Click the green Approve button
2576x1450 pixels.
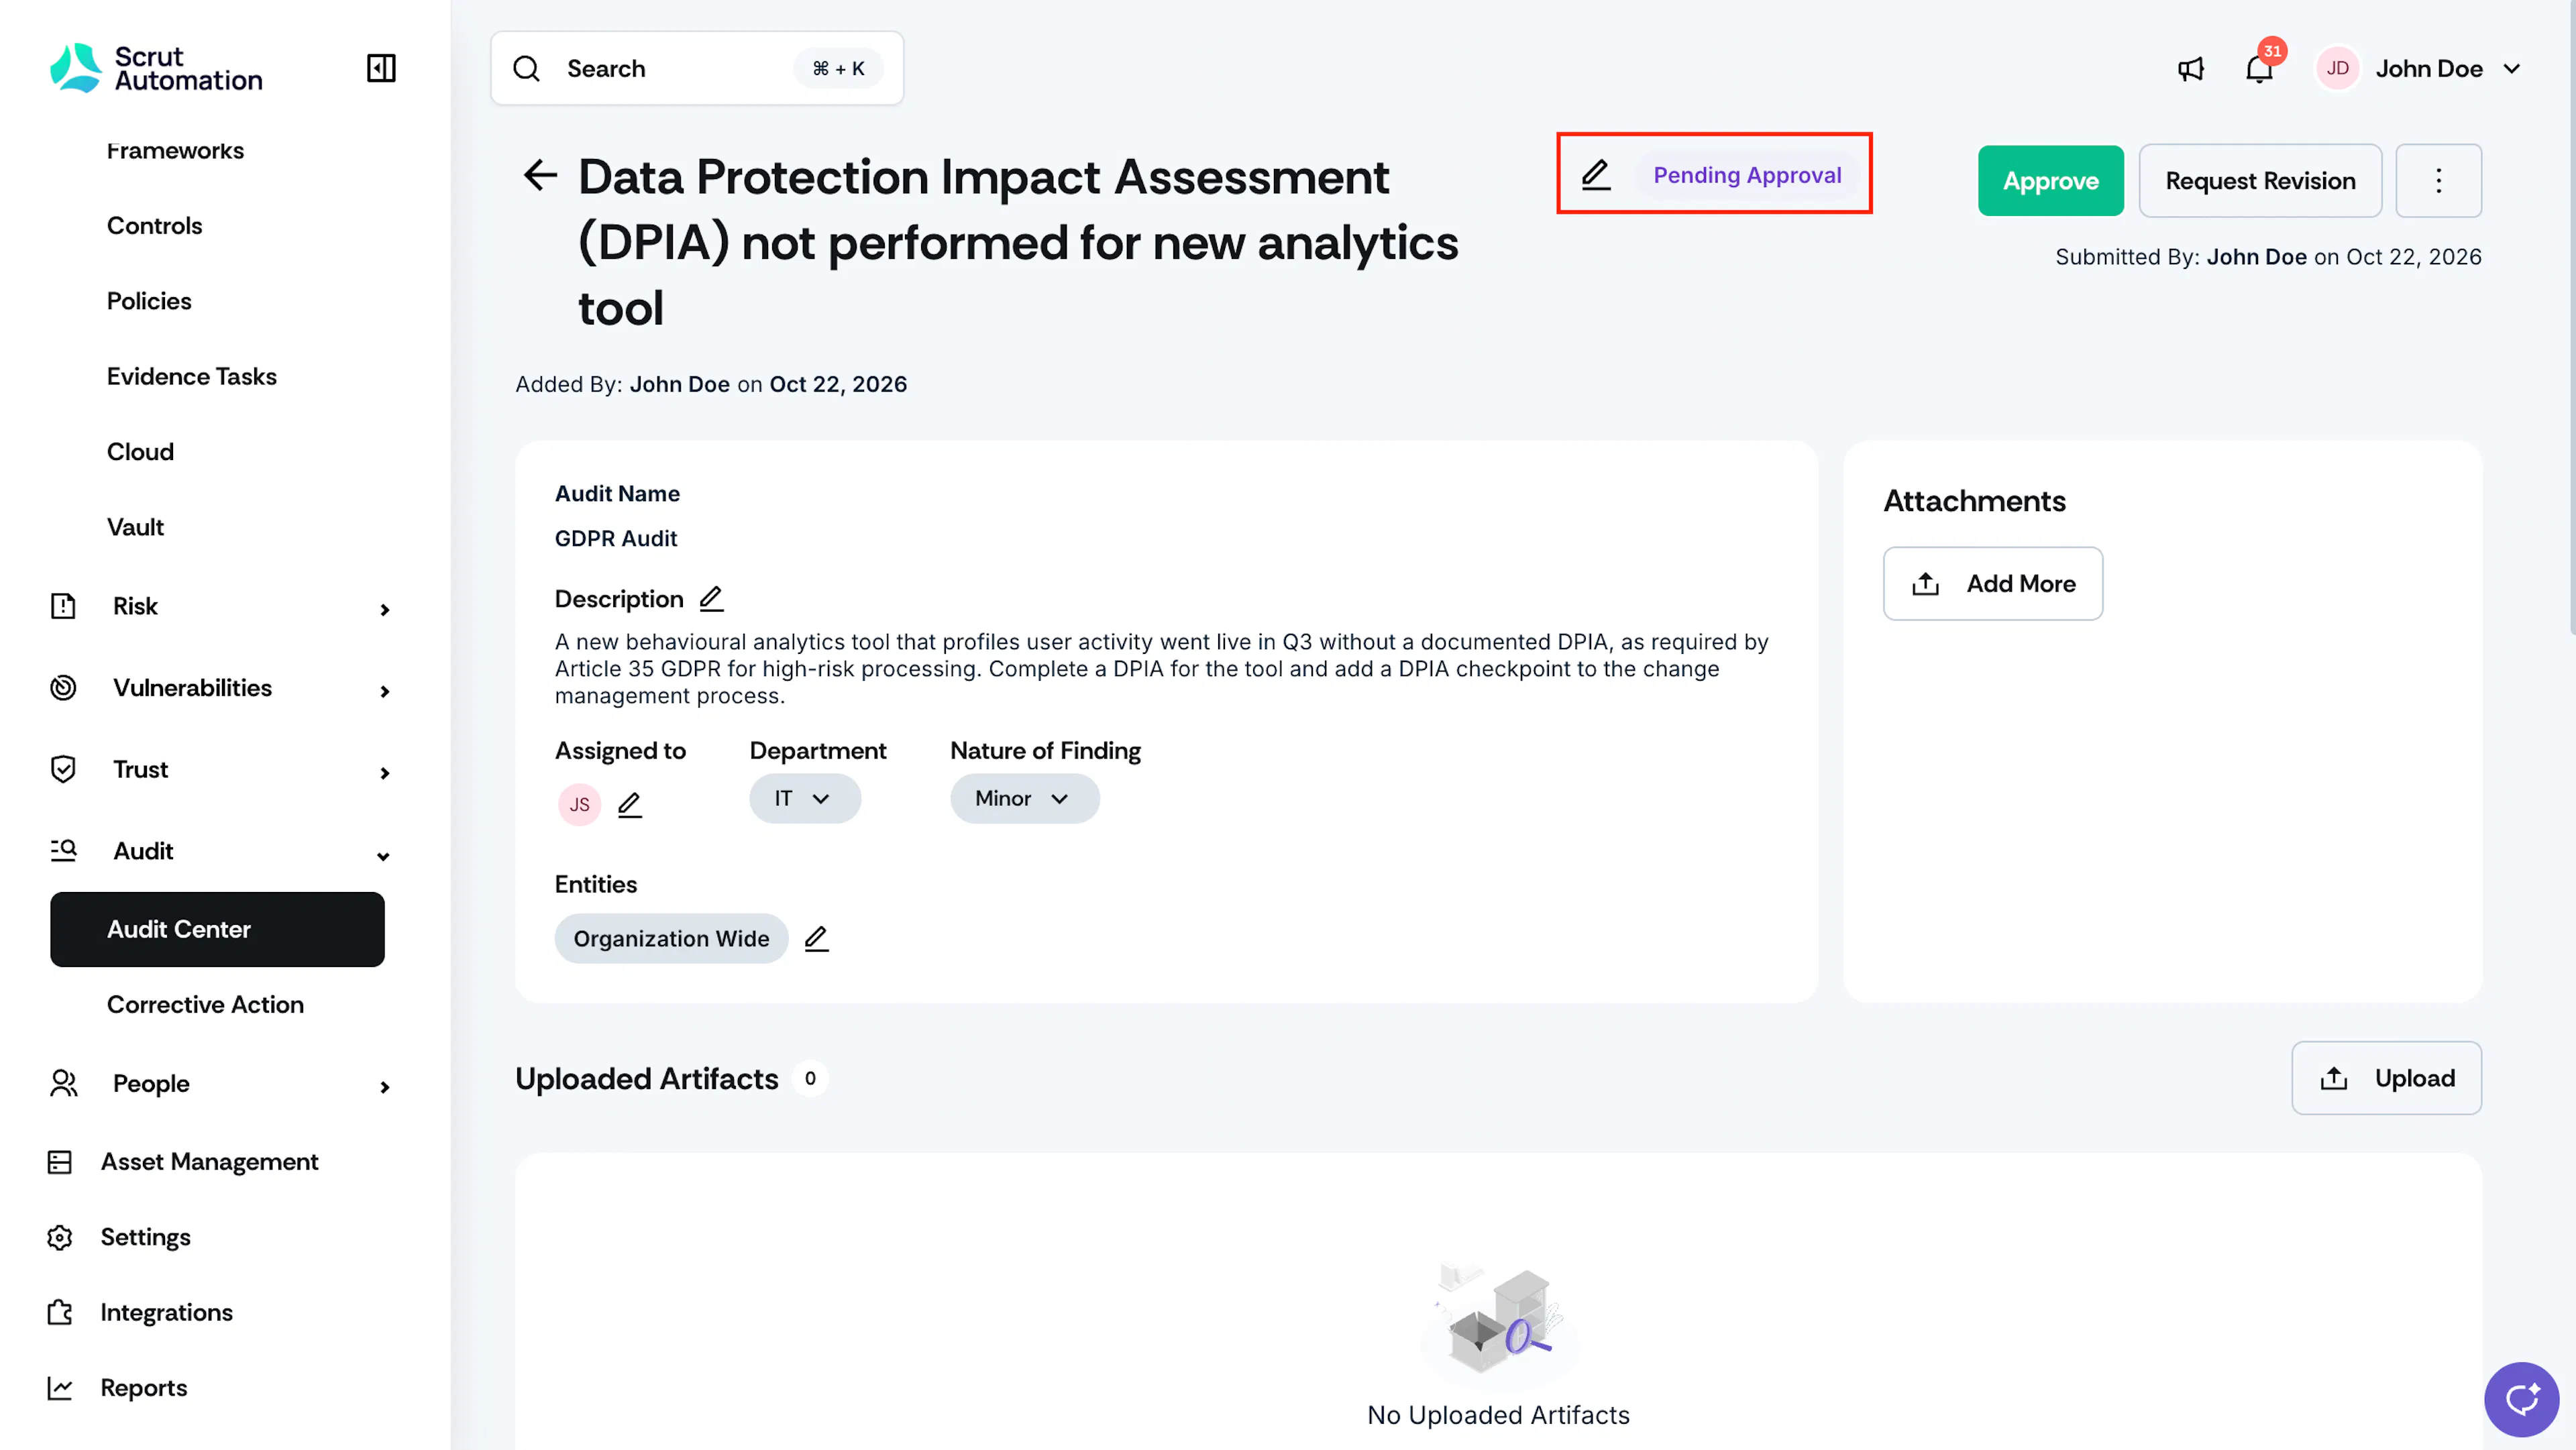pyautogui.click(x=2050, y=181)
